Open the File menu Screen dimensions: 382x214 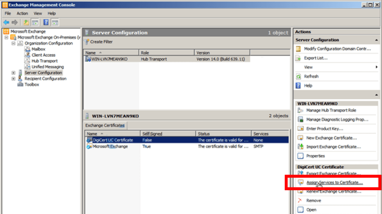8,13
